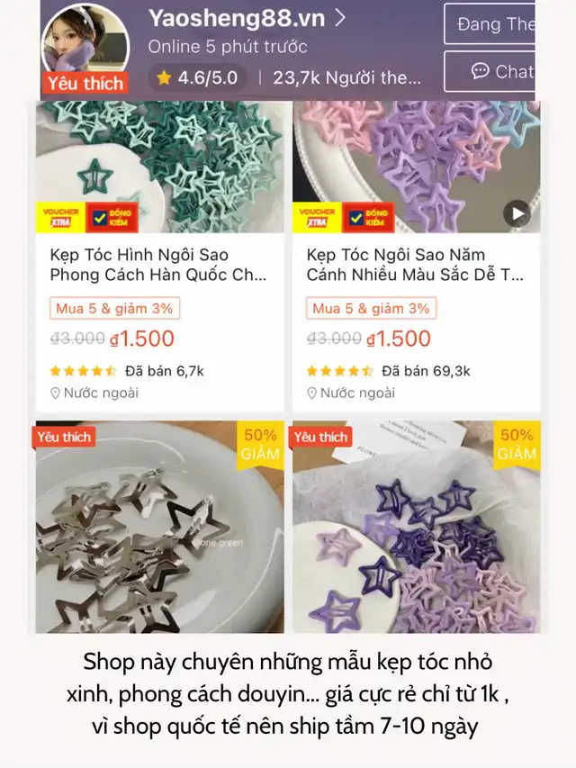Click Yêu thích label on silver clips image
Screen dimensions: 576x768
[x=64, y=437]
